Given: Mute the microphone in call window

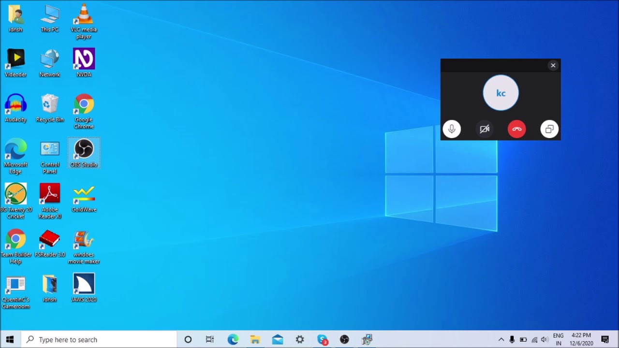Looking at the screenshot, I should pyautogui.click(x=452, y=129).
